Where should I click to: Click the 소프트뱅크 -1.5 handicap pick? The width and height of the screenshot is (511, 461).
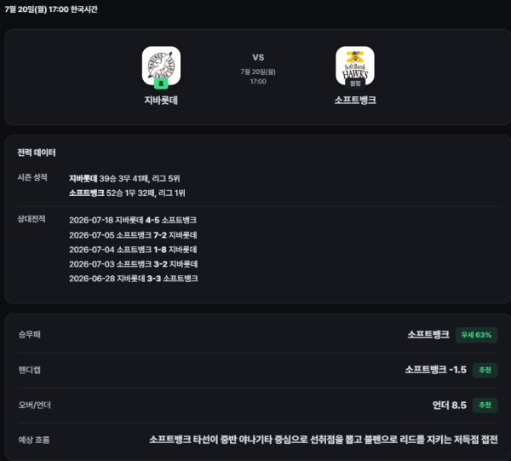pyautogui.click(x=435, y=370)
